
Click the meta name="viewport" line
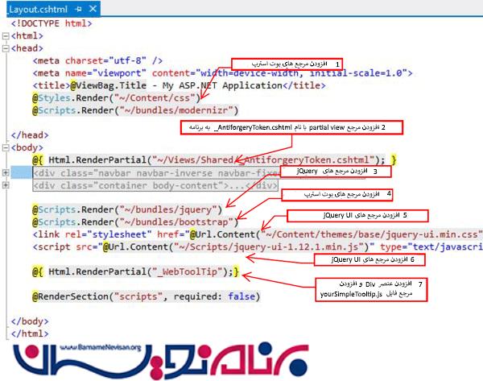click(222, 73)
